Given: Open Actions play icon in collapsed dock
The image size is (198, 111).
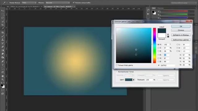Looking at the screenshot, I should pos(148,14).
